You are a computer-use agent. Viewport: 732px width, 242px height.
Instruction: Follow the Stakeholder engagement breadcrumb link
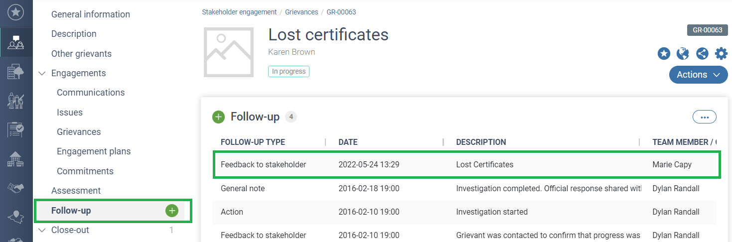point(239,12)
